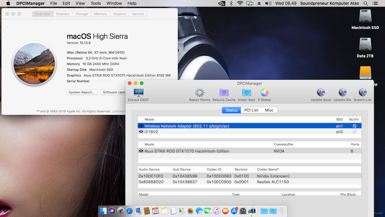Click the Bluetooth menu bar icon

click(x=231, y=3)
